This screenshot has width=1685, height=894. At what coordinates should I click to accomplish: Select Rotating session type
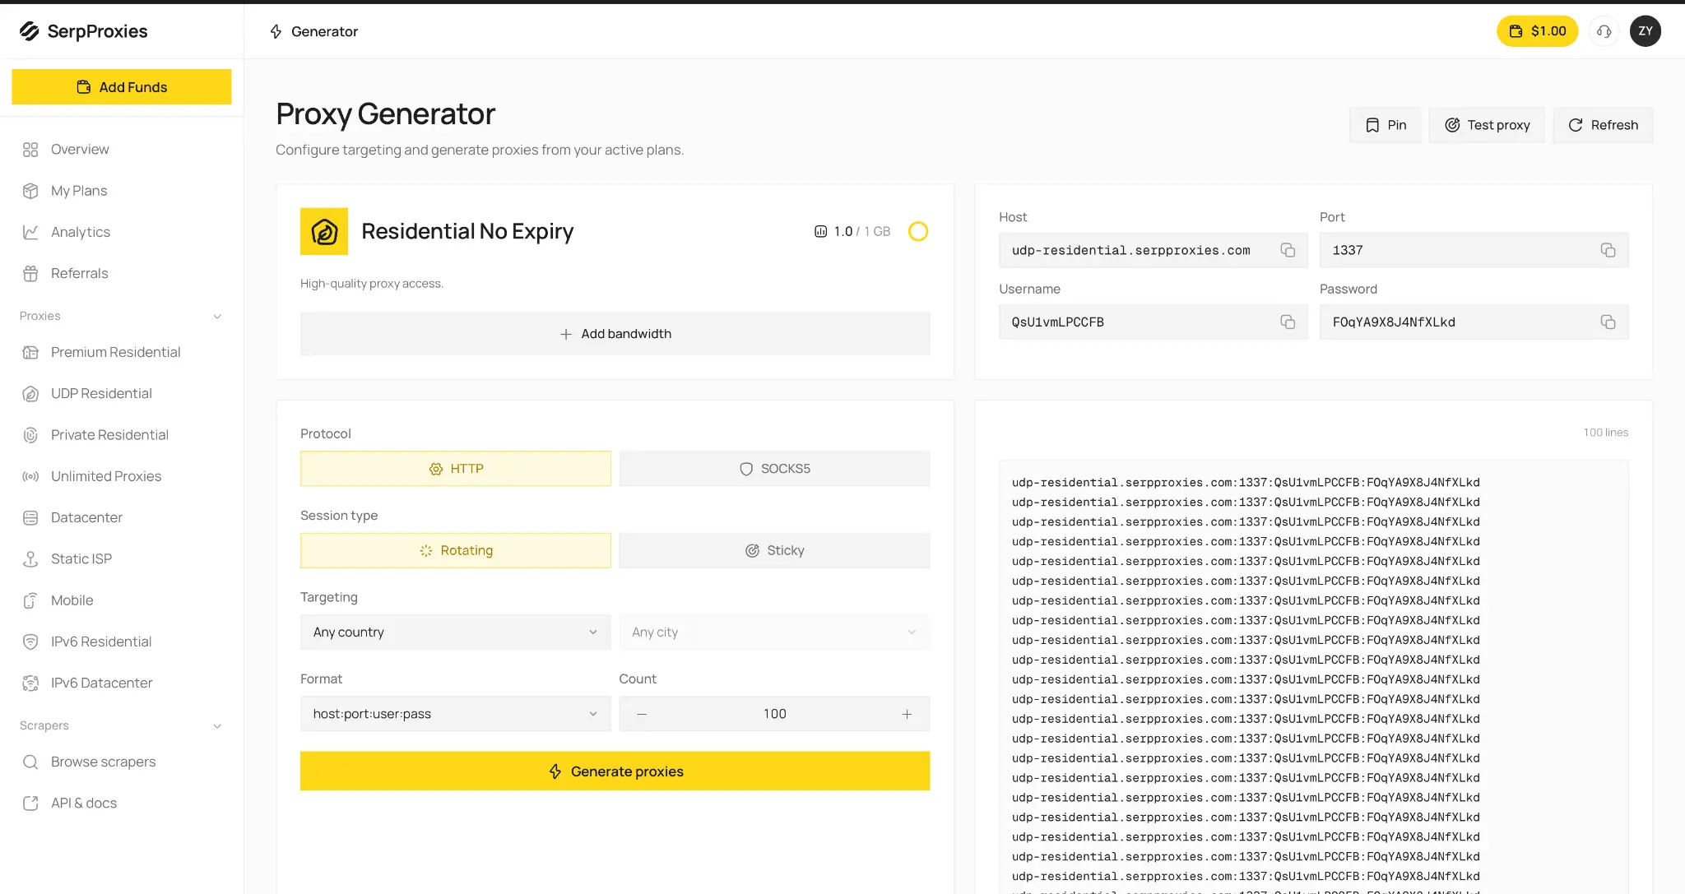[x=455, y=550]
